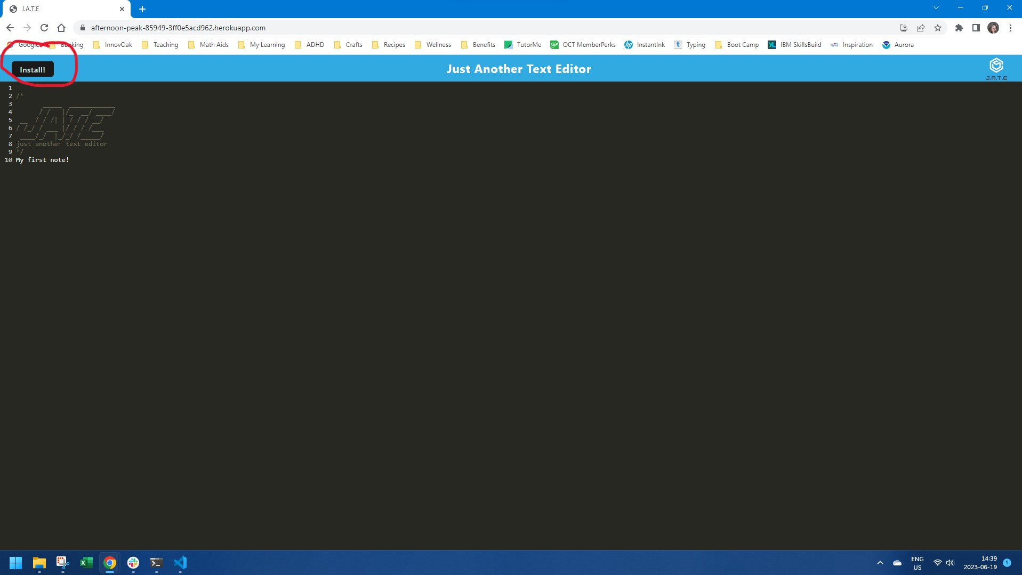The image size is (1022, 575).
Task: Select the J.A.T.E browser tab
Action: coord(59,9)
